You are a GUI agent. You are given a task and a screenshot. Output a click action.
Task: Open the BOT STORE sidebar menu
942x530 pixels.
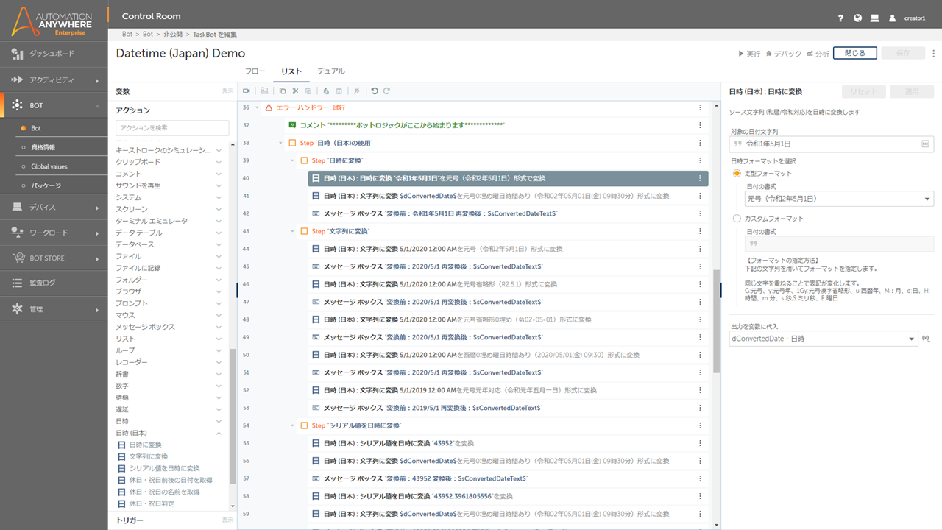54,258
